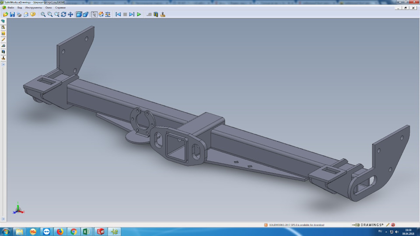Viewport: 420px width, 236px height.
Task: Reset view with the Home icon
Action: point(101,14)
